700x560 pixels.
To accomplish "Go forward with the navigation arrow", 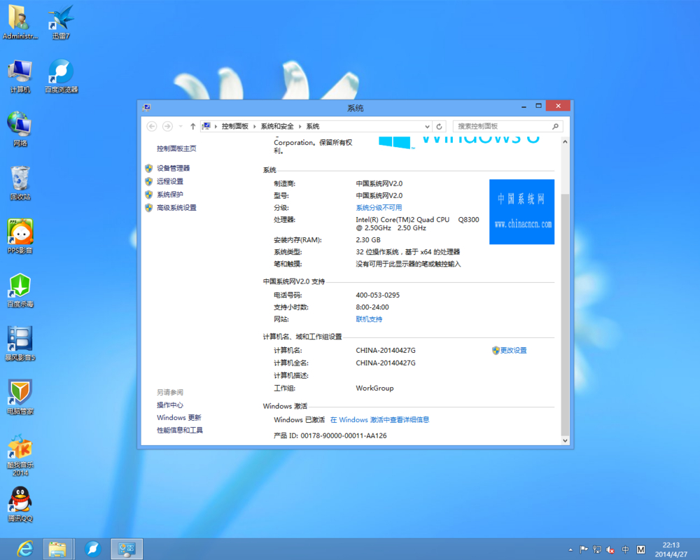I will (x=167, y=127).
